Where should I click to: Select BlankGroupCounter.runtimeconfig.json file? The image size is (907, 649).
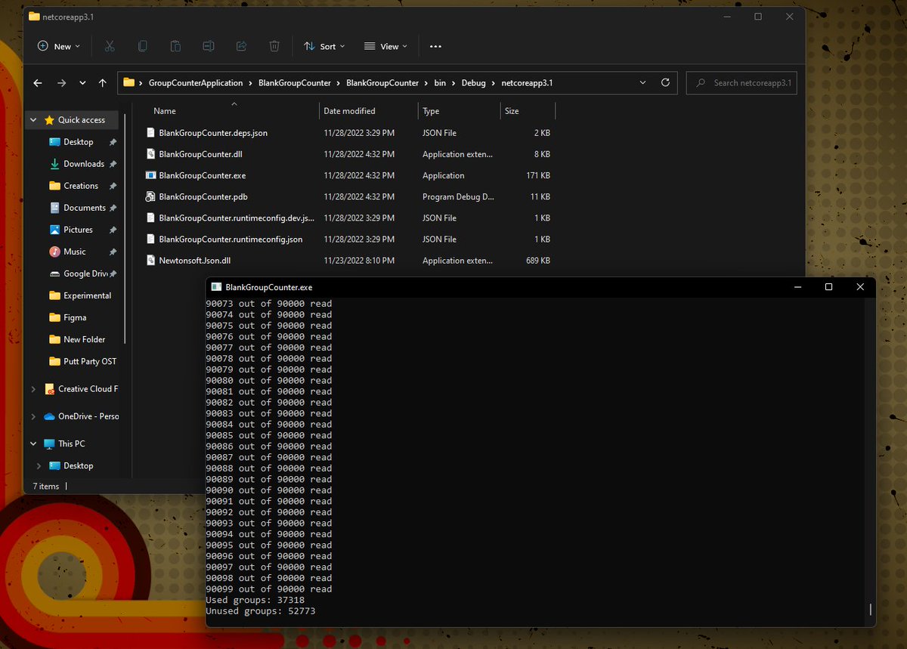click(231, 240)
